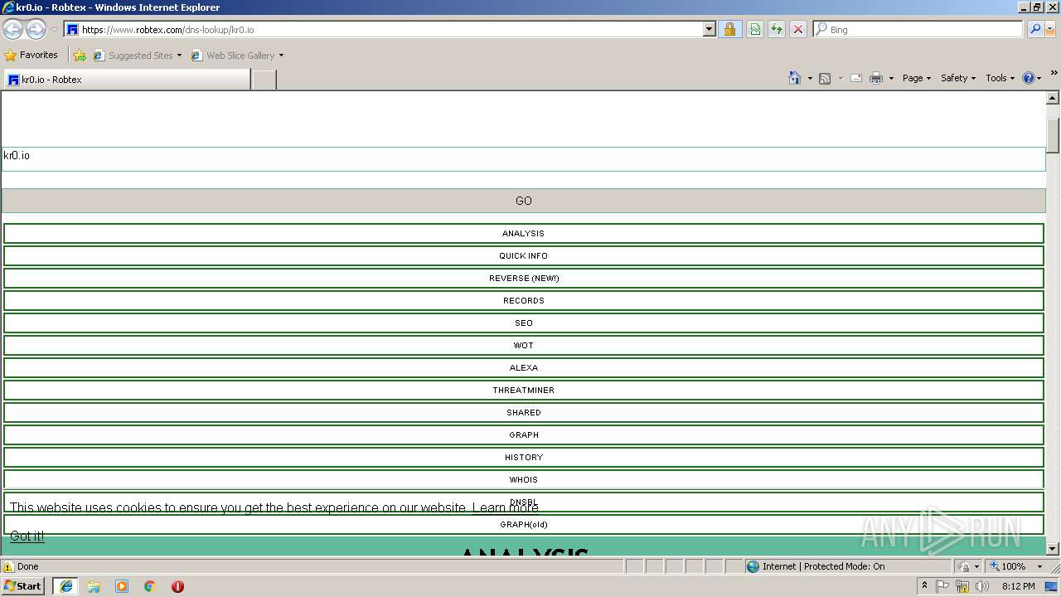The image size is (1061, 597).
Task: Click the browser Back arrow button
Action: tap(12, 29)
